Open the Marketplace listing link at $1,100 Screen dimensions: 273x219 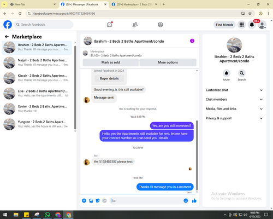pyautogui.click(x=116, y=55)
